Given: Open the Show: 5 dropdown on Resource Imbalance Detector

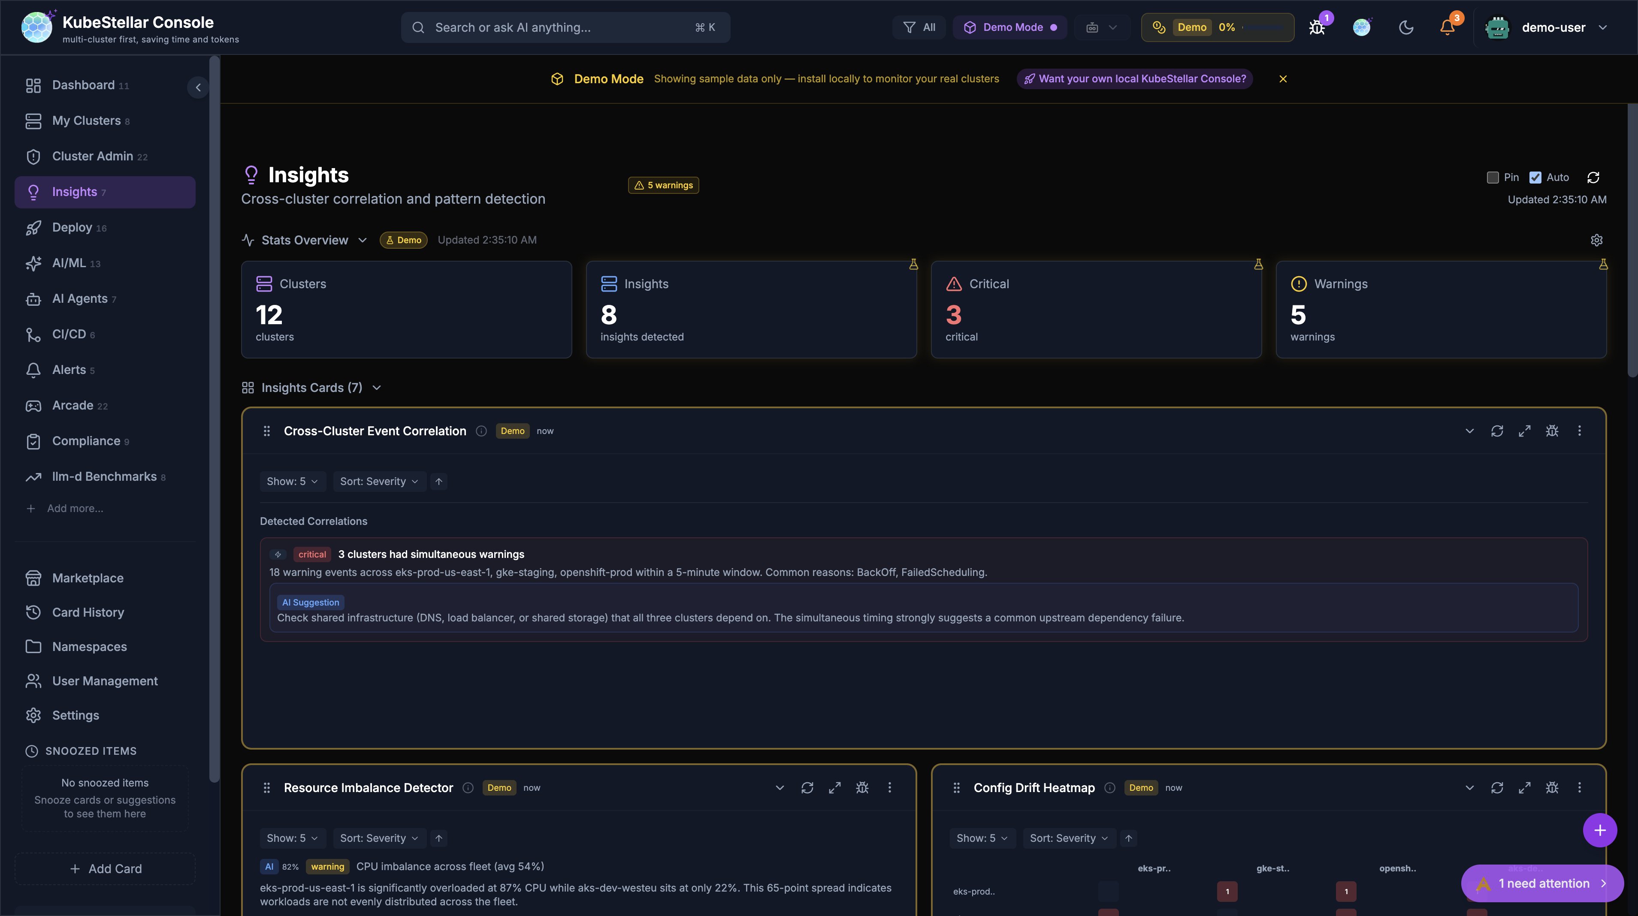Looking at the screenshot, I should 292,838.
